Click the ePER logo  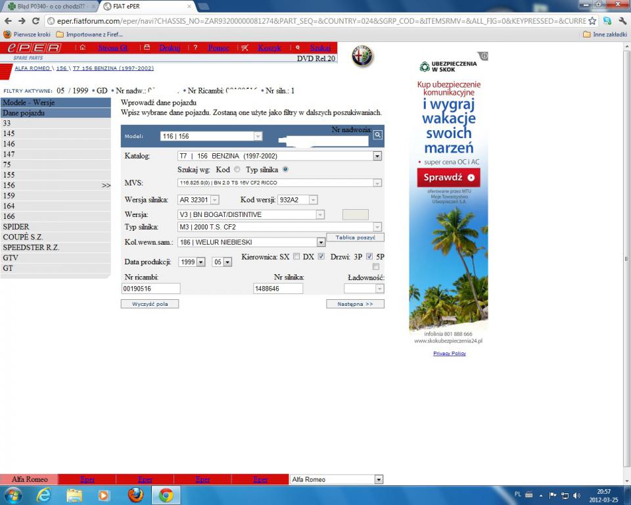coord(34,48)
